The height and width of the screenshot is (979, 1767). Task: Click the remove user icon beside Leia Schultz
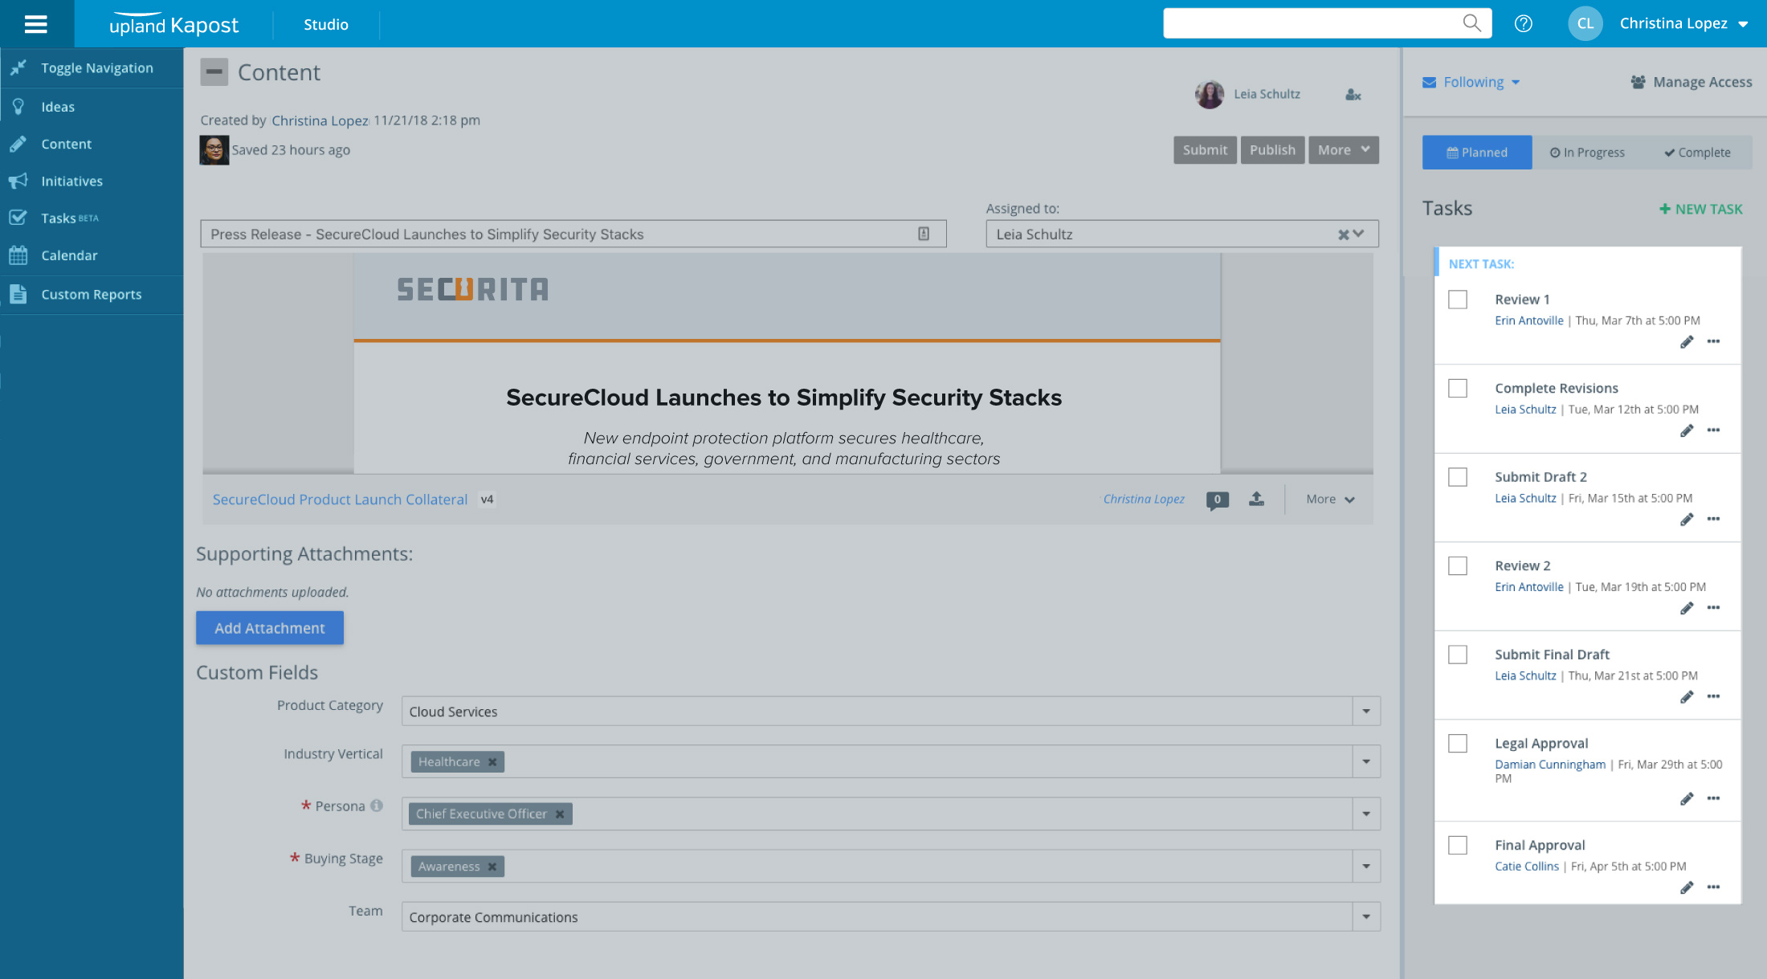click(1353, 95)
